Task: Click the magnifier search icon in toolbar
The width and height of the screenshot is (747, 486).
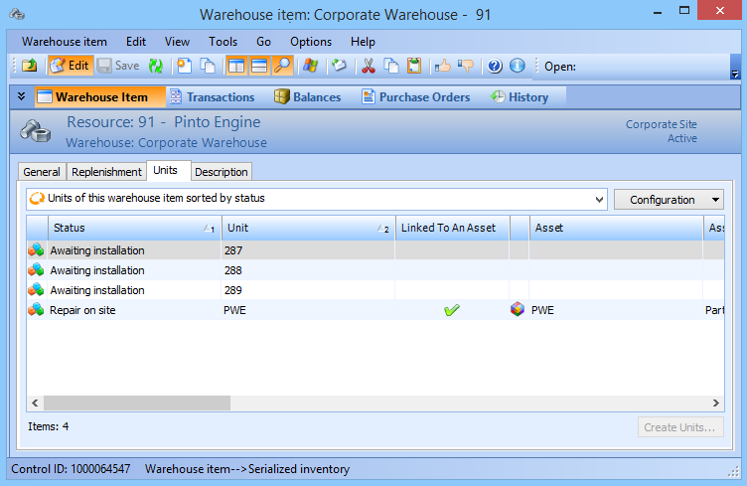Action: click(x=282, y=66)
